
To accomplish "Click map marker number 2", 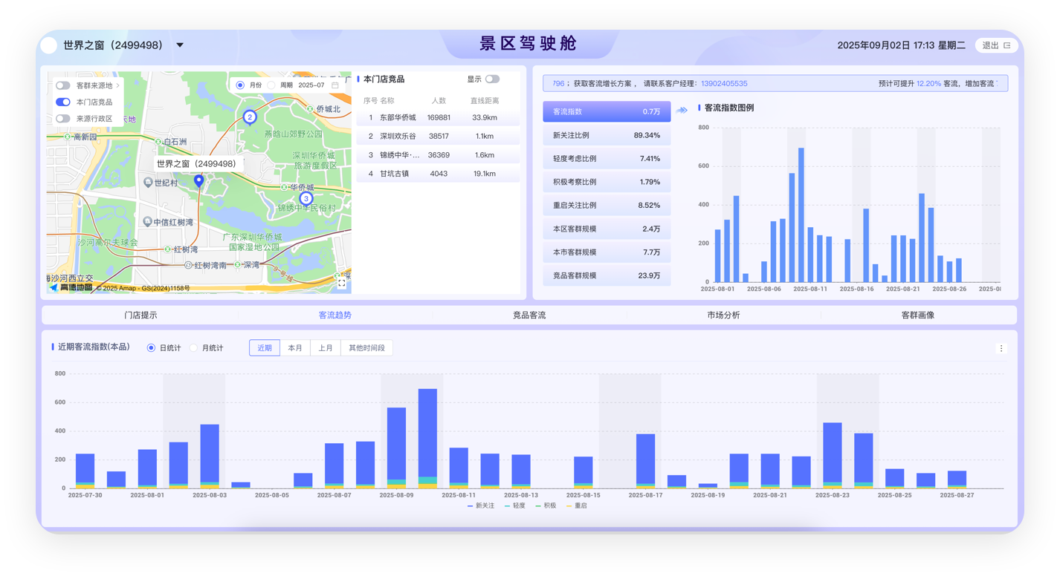I will click(250, 117).
